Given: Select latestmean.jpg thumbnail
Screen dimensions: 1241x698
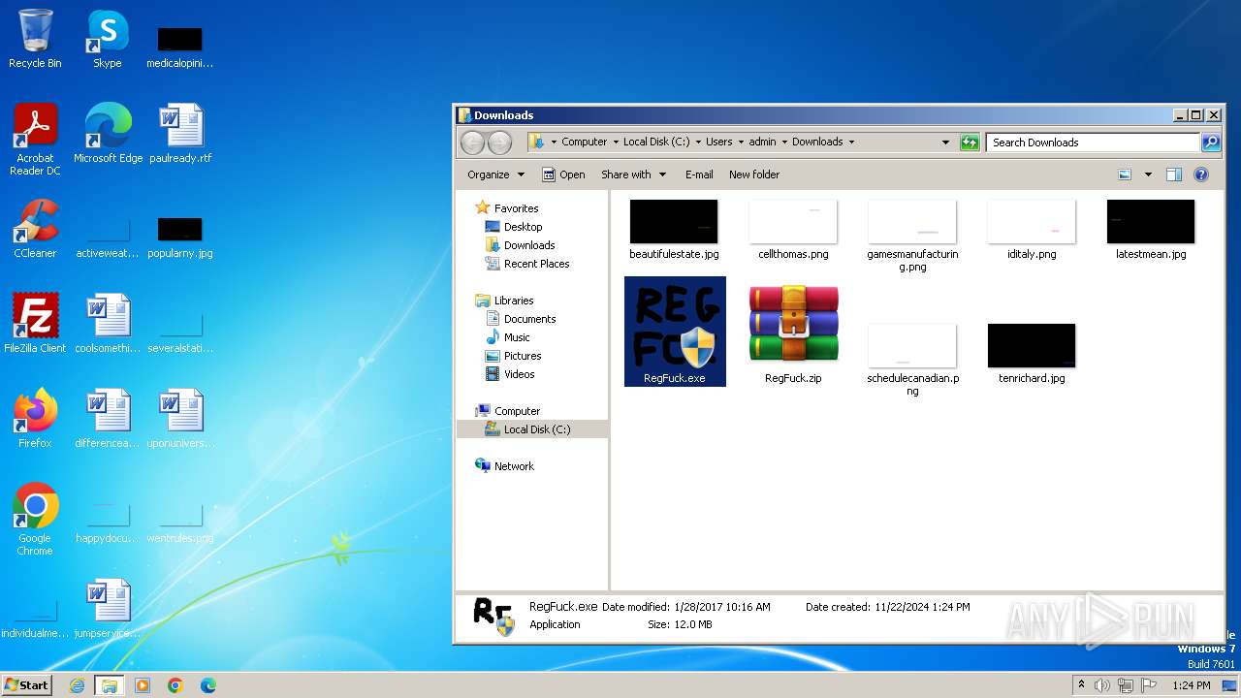Looking at the screenshot, I should tap(1151, 231).
